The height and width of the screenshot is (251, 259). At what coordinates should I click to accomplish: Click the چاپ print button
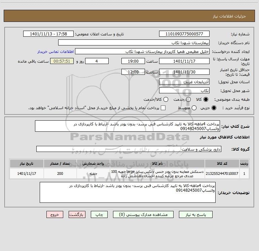[99, 215]
